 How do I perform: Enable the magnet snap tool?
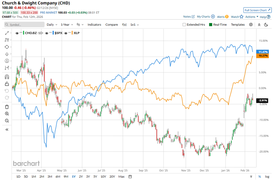[7, 77]
